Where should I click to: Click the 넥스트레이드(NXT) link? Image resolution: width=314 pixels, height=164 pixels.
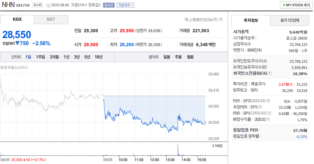(201, 20)
